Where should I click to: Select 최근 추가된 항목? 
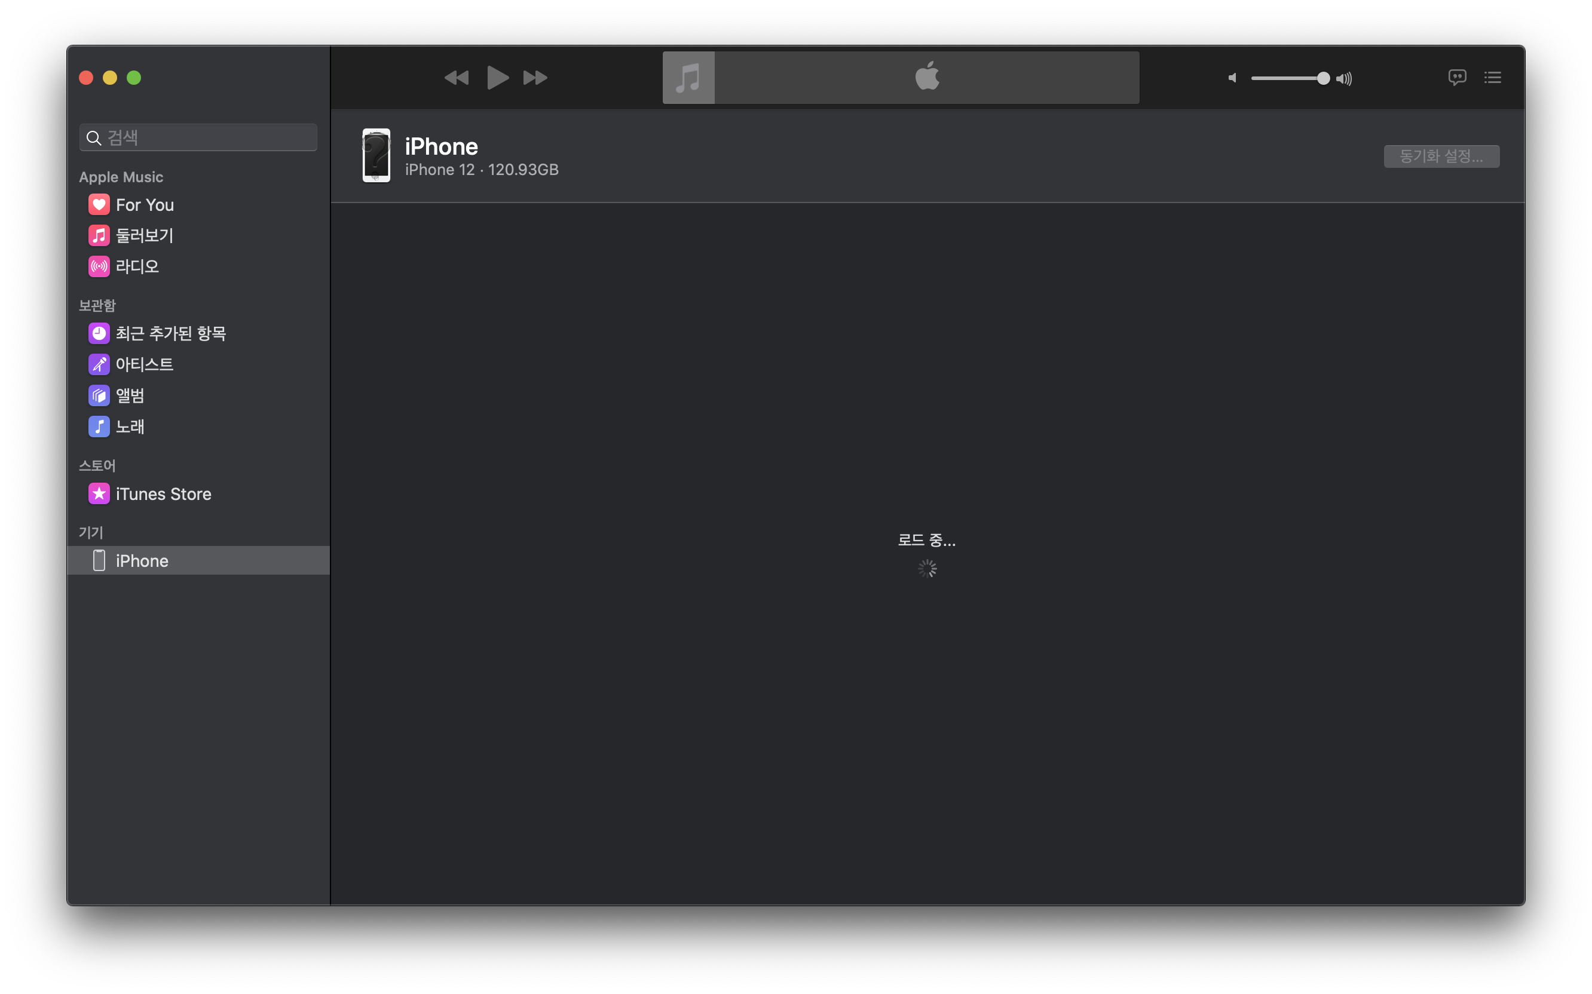[x=170, y=333]
